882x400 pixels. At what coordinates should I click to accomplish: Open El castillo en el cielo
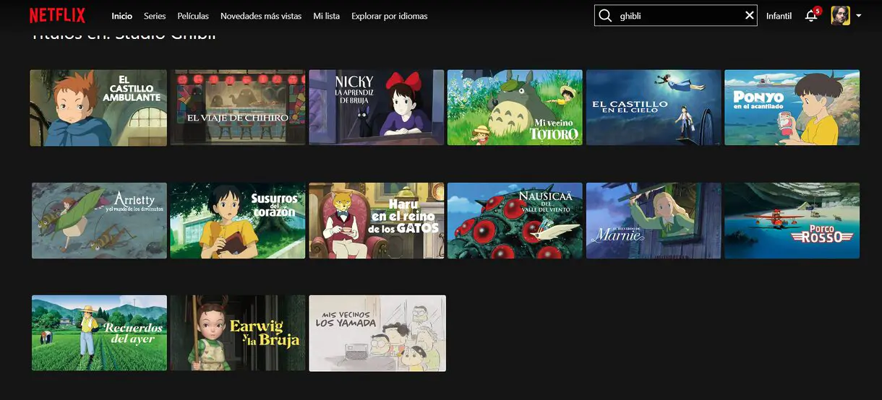[654, 108]
